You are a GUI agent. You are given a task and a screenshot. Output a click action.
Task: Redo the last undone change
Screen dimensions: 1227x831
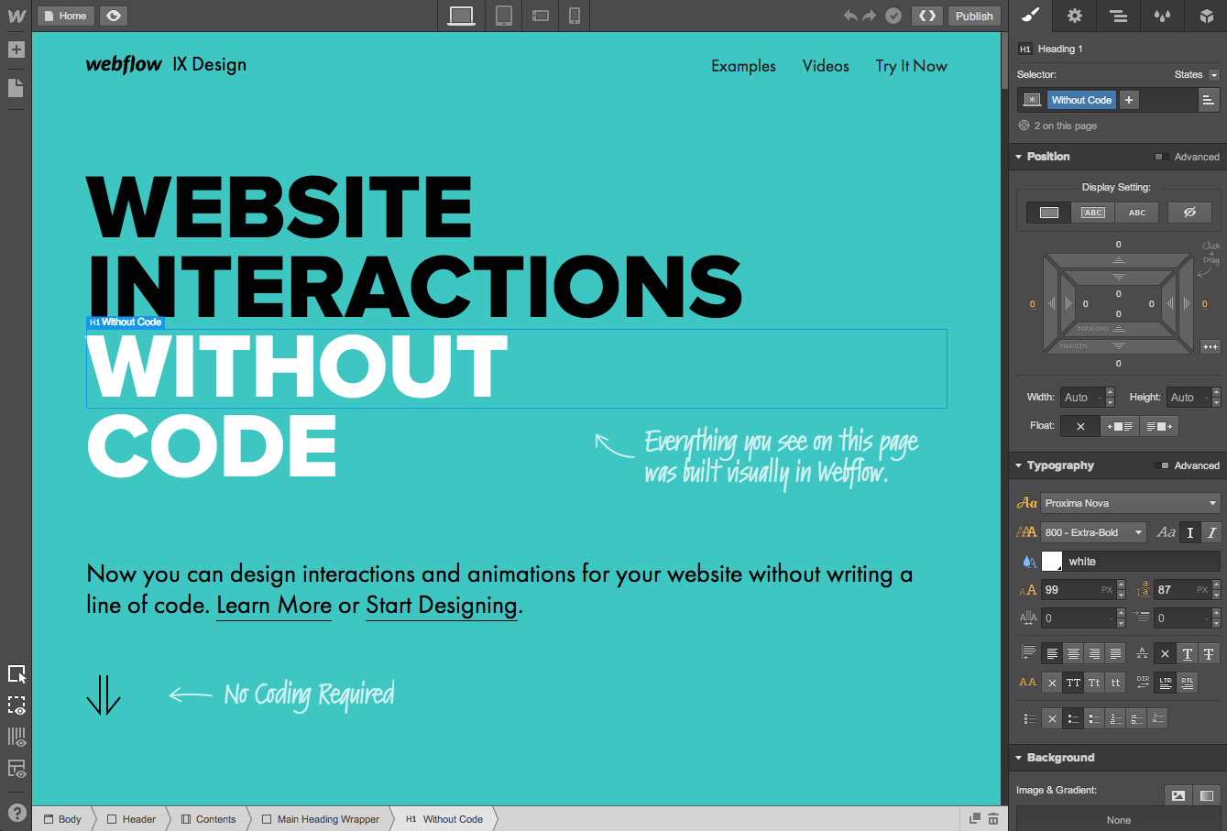[x=869, y=16]
